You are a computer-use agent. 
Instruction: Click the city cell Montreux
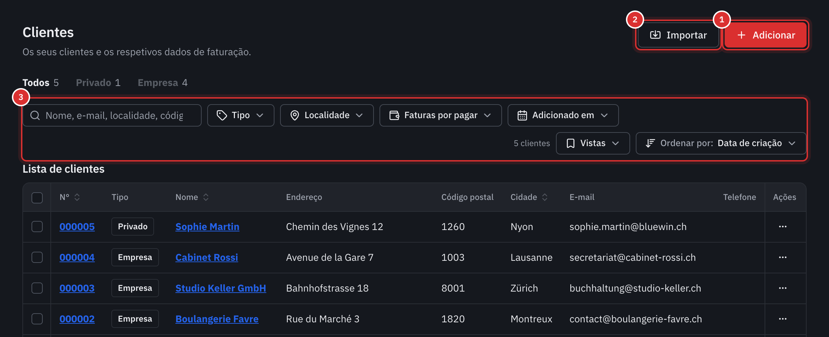pos(531,319)
